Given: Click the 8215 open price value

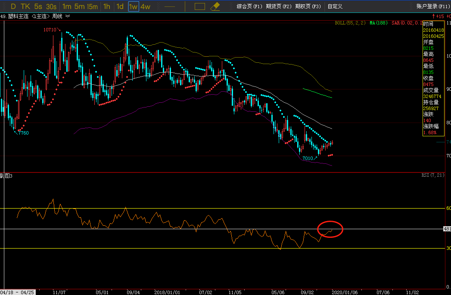Looking at the screenshot, I should (428, 48).
